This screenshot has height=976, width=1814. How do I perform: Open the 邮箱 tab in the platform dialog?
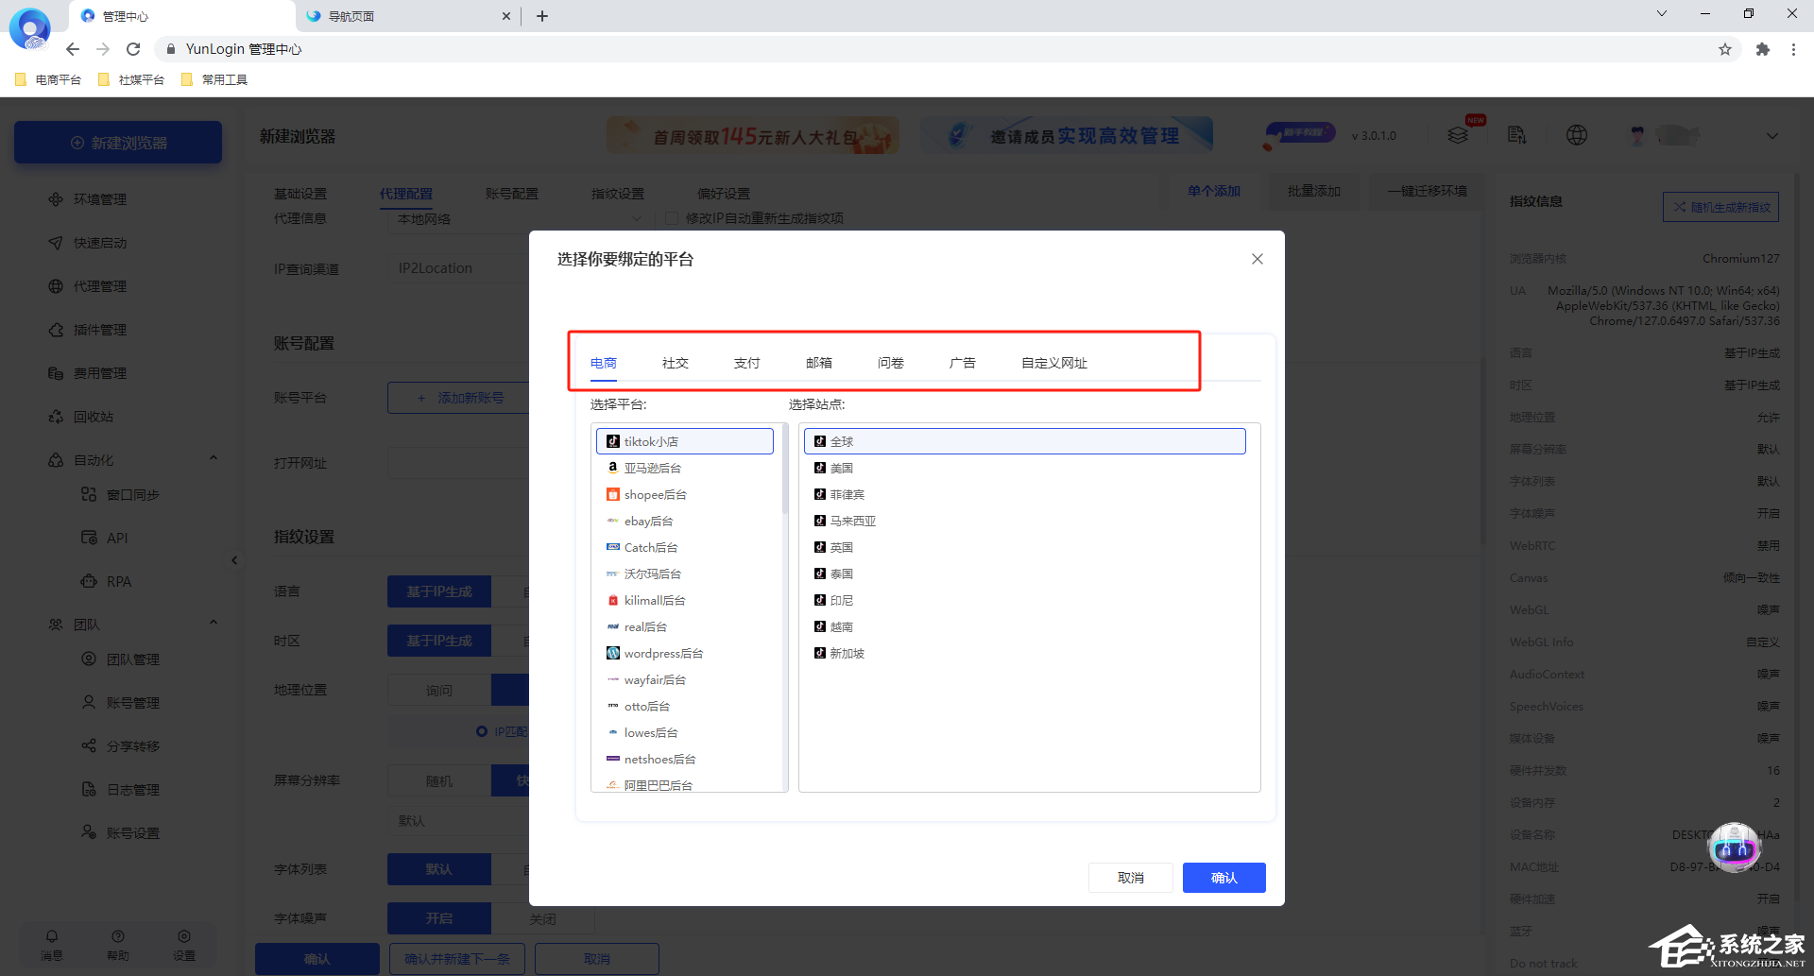tap(818, 362)
